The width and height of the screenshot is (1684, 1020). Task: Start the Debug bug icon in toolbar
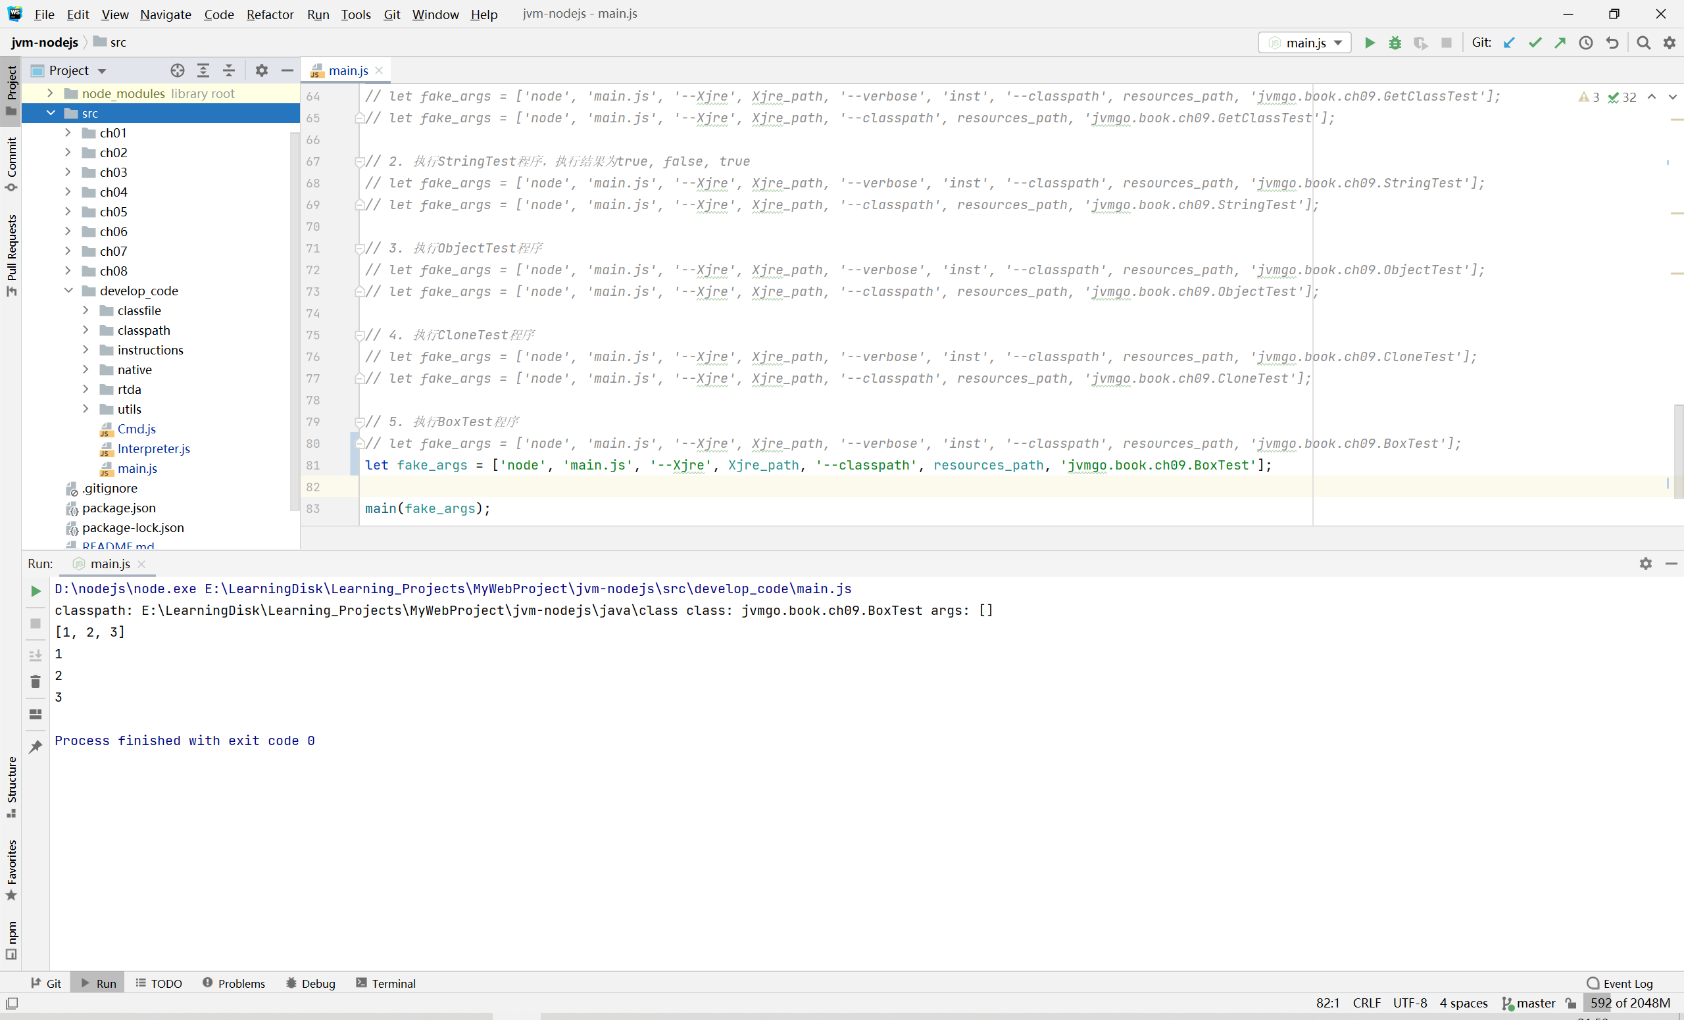(x=1395, y=42)
